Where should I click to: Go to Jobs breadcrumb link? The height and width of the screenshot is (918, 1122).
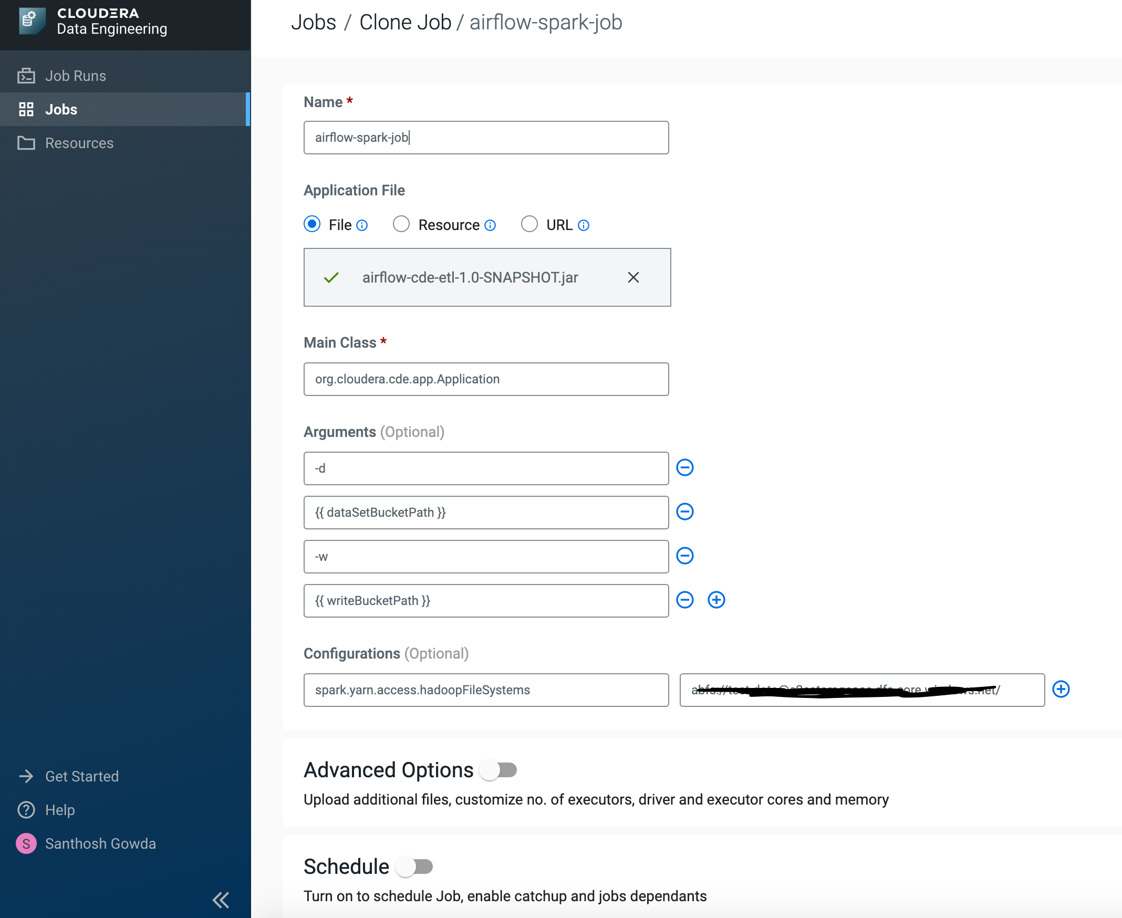313,22
